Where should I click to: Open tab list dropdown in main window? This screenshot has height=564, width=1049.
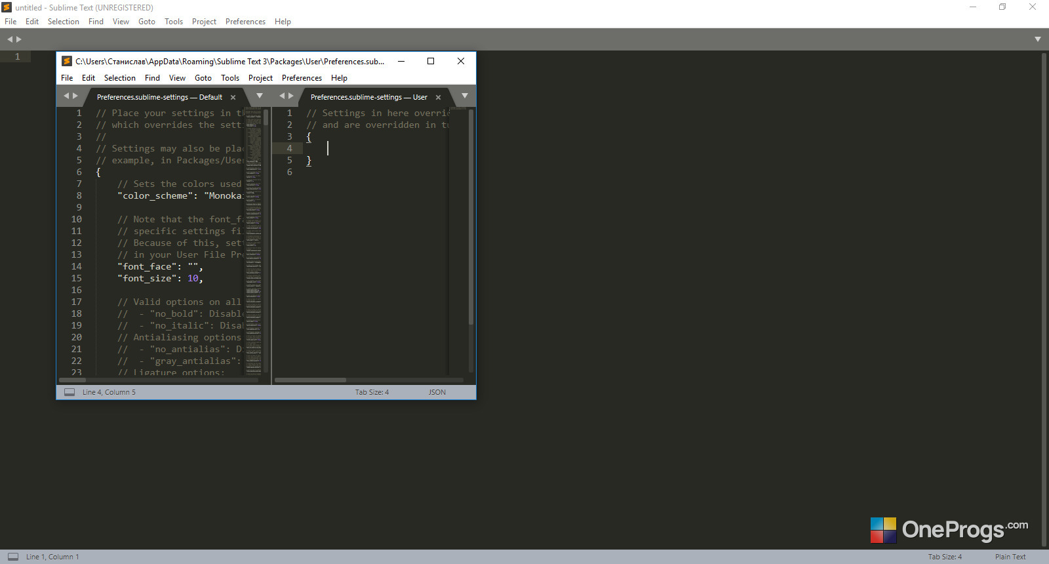click(1038, 39)
